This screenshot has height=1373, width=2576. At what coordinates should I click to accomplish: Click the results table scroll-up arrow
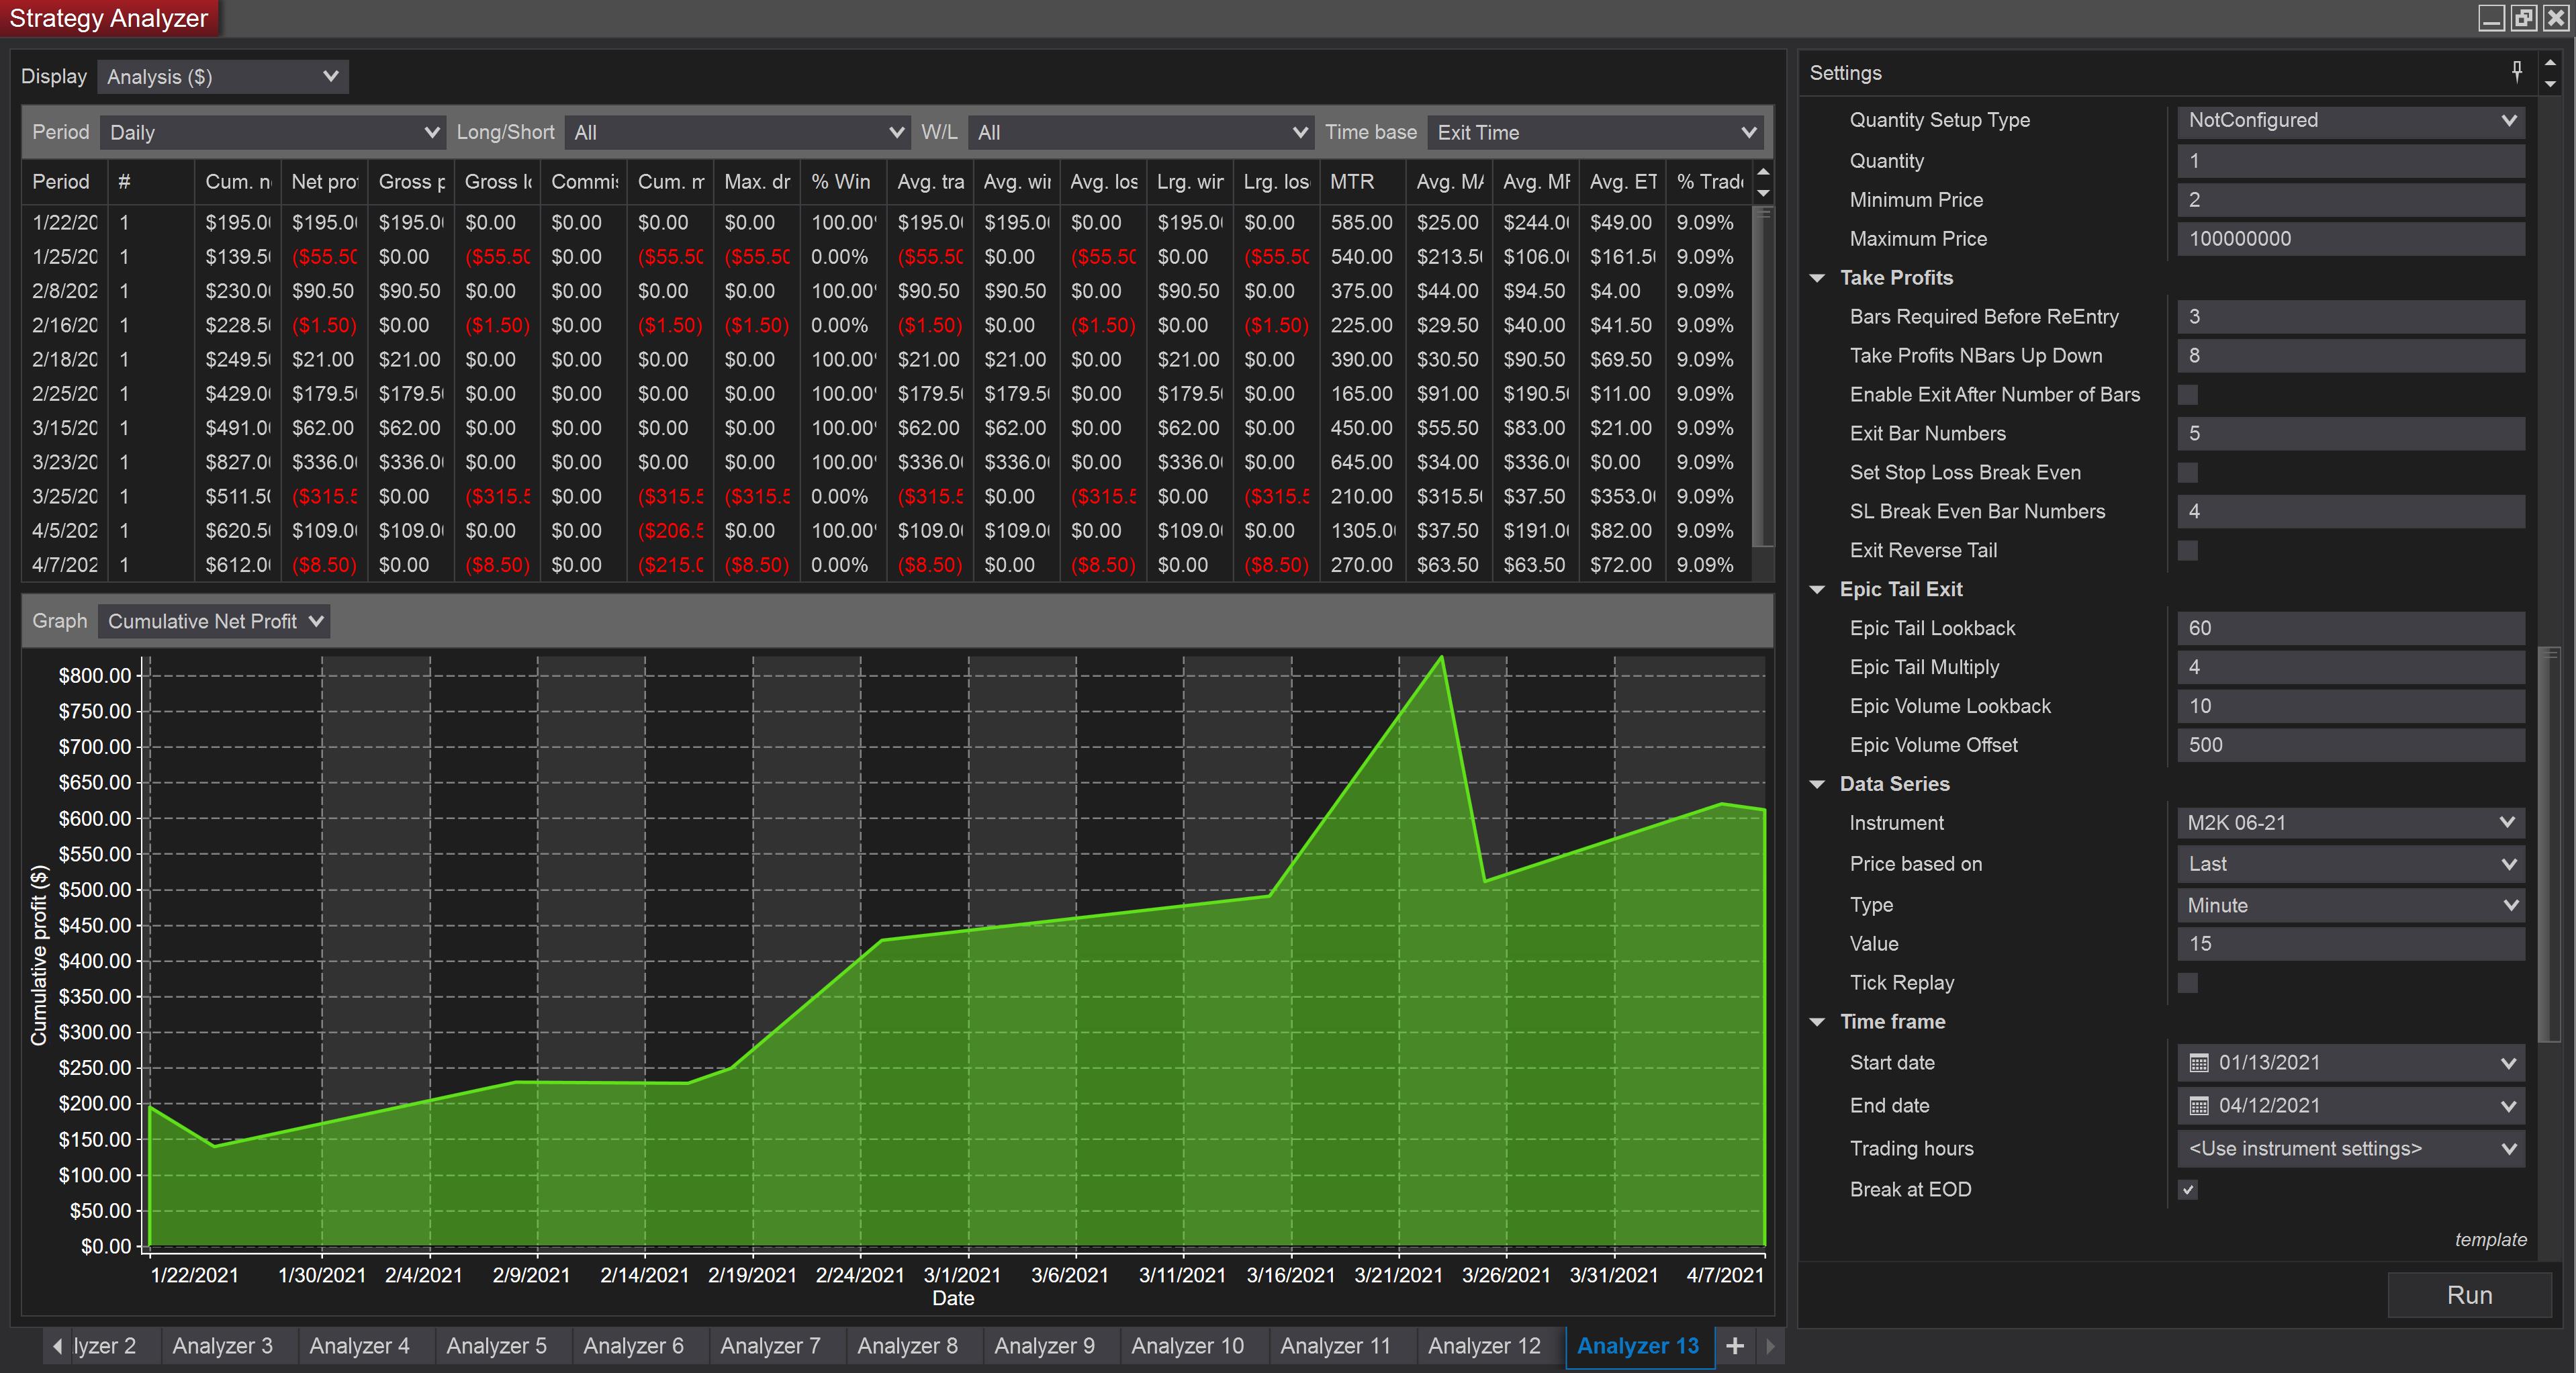point(1764,172)
